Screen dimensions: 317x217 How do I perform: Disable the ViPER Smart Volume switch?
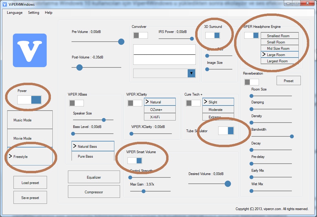pyautogui.click(x=135, y=161)
